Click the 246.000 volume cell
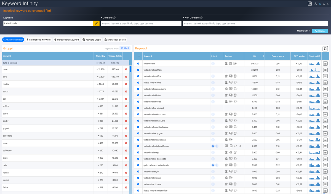The height and width of the screenshot is (194, 331). [254, 63]
